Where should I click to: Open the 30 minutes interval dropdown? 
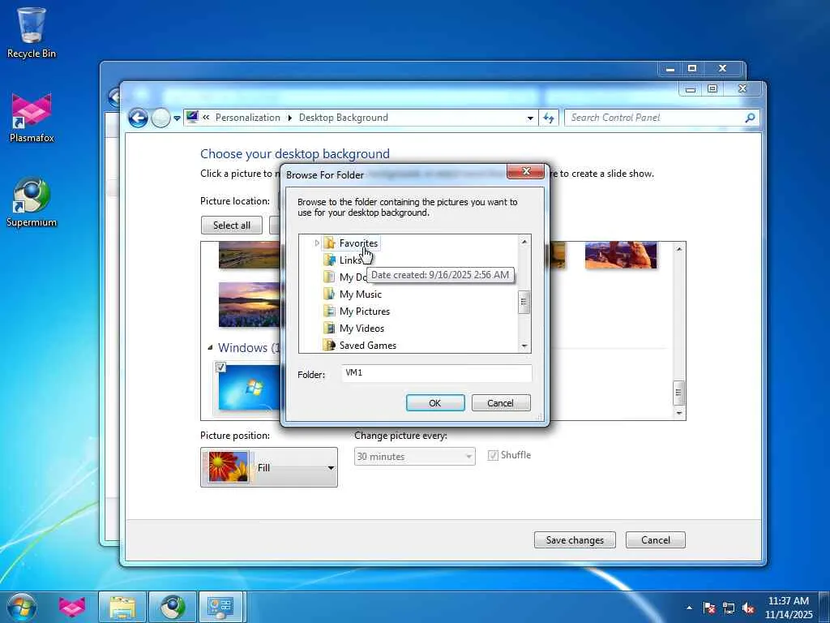[x=414, y=456]
